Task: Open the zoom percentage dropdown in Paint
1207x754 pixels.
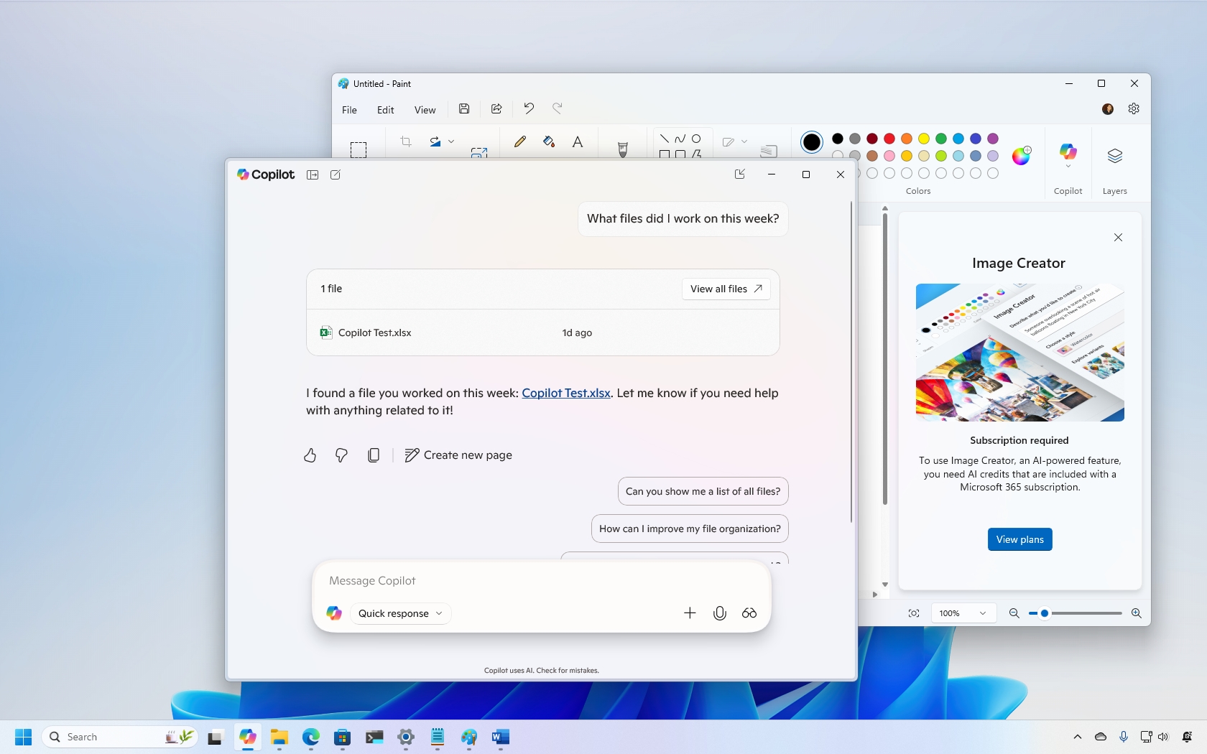Action: click(963, 613)
